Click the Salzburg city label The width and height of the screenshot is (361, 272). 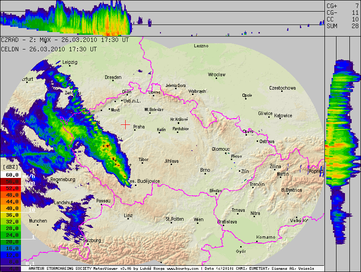point(92,240)
